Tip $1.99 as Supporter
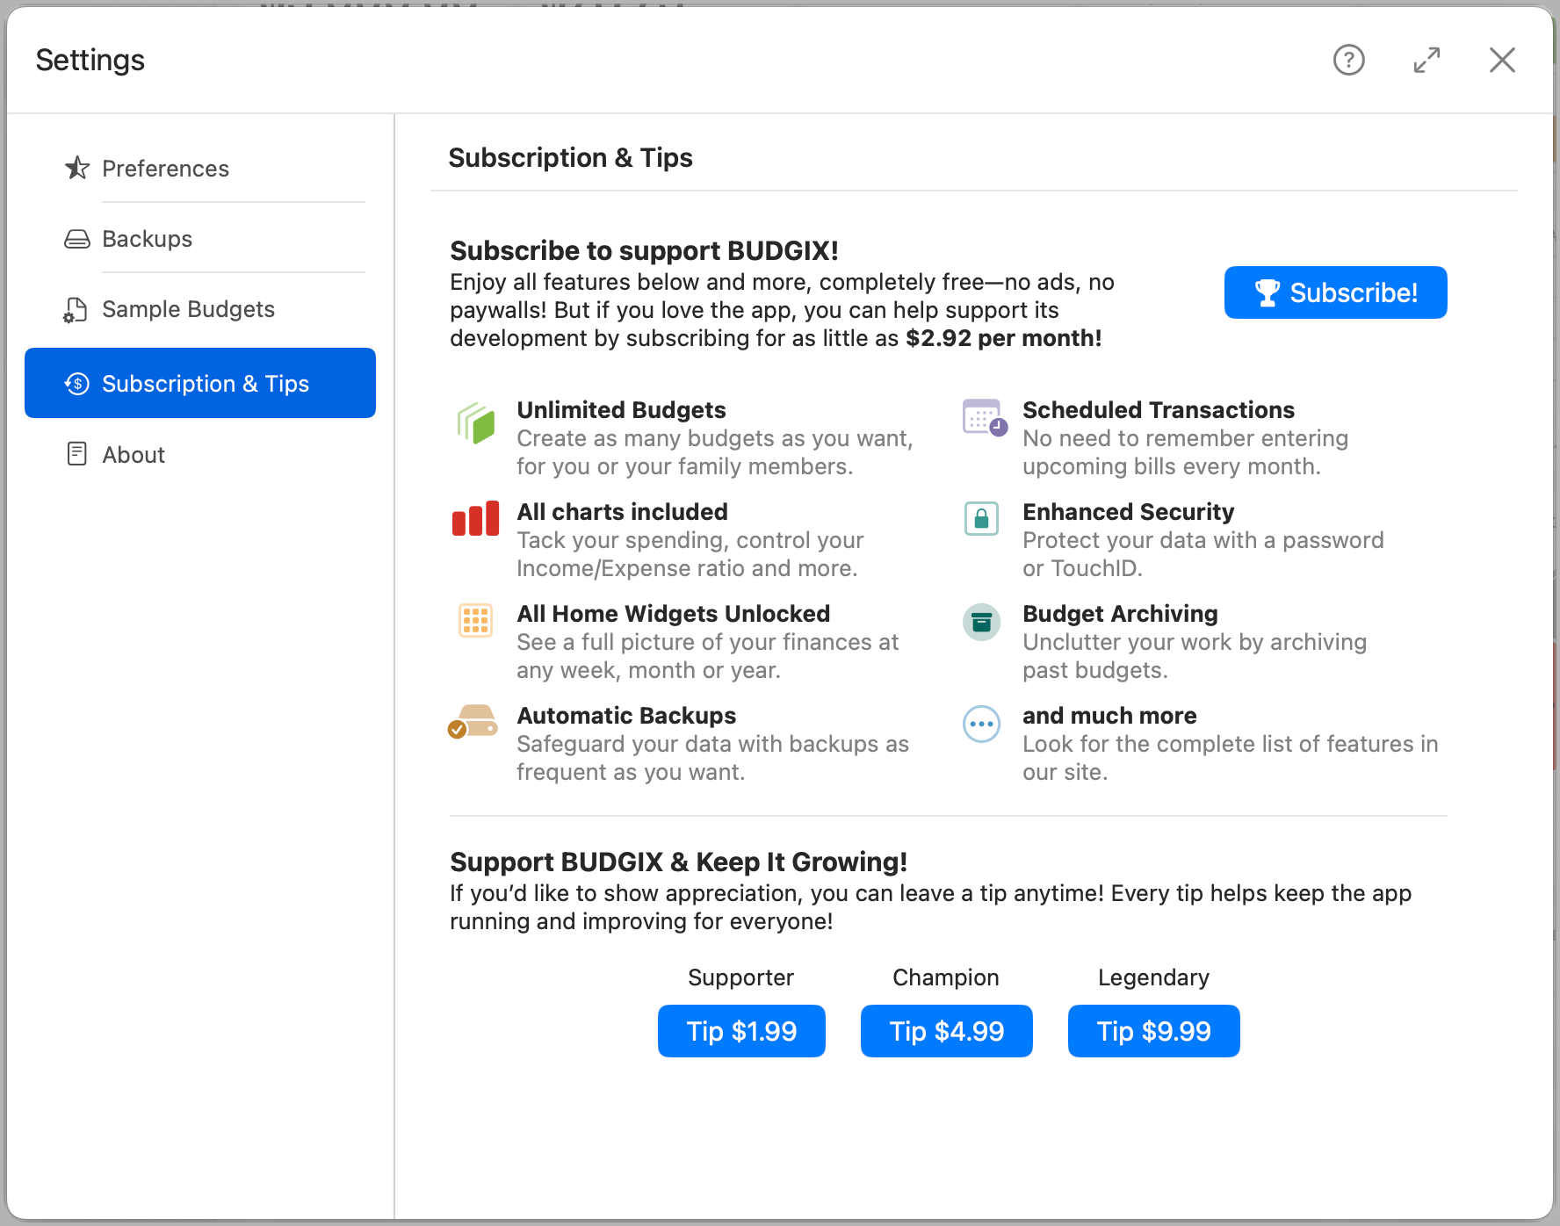The width and height of the screenshot is (1560, 1226). tap(741, 1031)
